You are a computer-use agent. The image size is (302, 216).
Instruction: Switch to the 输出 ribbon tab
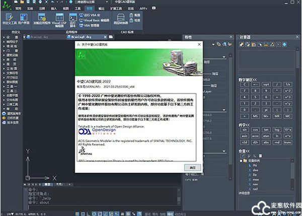[x=101, y=8]
